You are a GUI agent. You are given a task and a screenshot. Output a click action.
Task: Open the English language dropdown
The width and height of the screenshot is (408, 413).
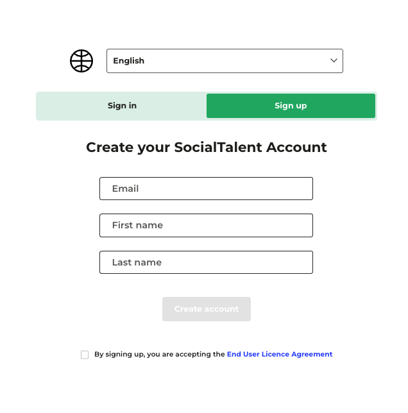(225, 61)
